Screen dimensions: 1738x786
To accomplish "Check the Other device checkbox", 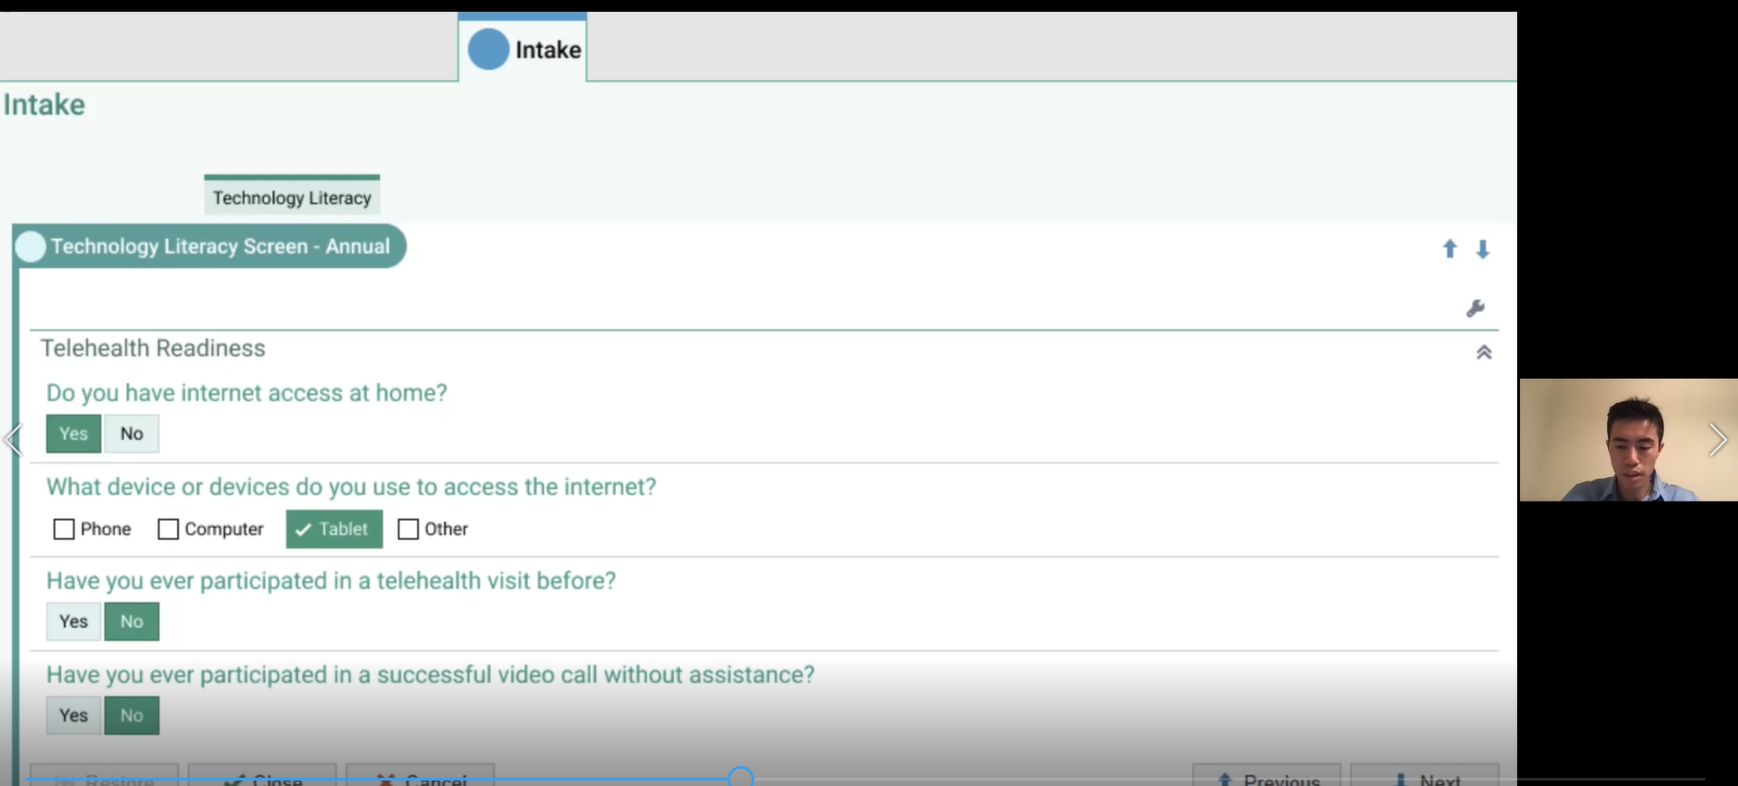I will pyautogui.click(x=408, y=529).
